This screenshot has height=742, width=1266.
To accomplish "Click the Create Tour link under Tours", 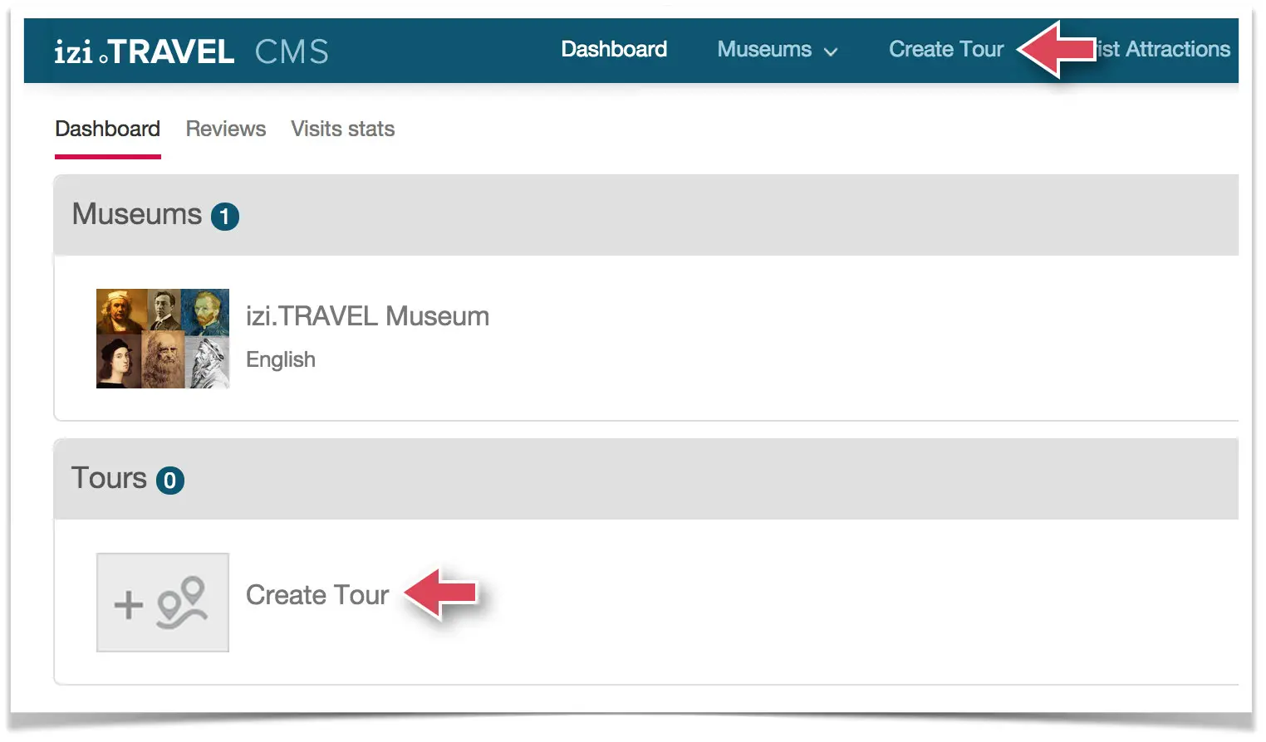I will (x=317, y=595).
